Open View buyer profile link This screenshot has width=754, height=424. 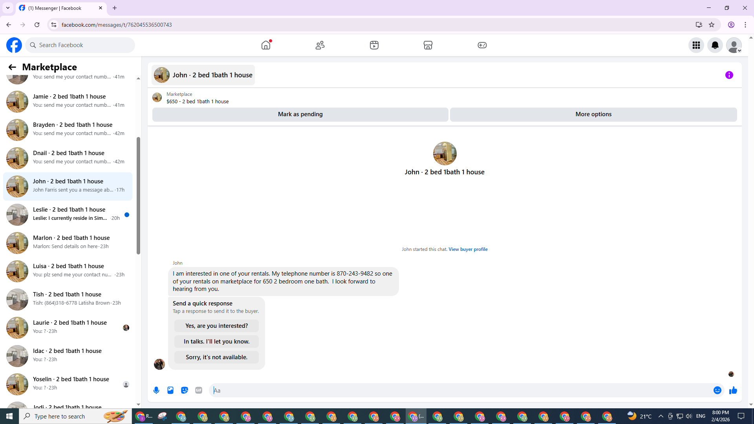tap(468, 249)
